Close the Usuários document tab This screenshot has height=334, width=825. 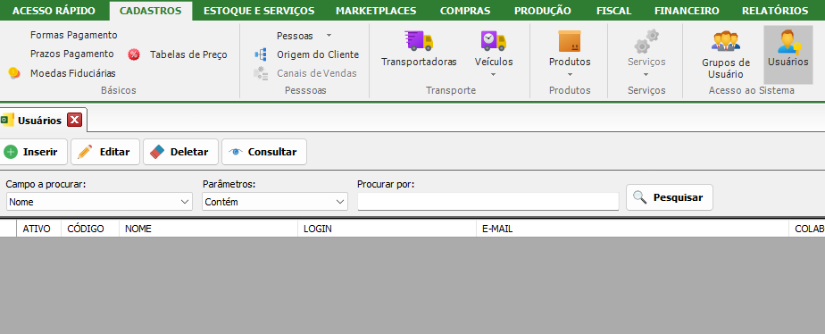click(75, 121)
